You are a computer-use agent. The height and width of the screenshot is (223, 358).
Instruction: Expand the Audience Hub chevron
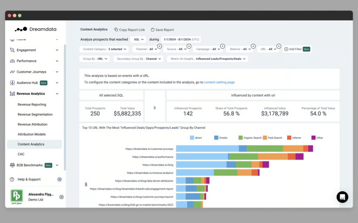(x=57, y=83)
